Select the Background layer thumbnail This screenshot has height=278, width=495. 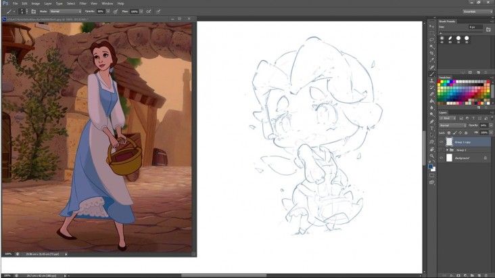coord(449,158)
